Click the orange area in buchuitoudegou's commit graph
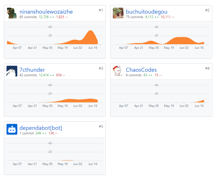This screenshot has height=182, width=216. point(180,41)
